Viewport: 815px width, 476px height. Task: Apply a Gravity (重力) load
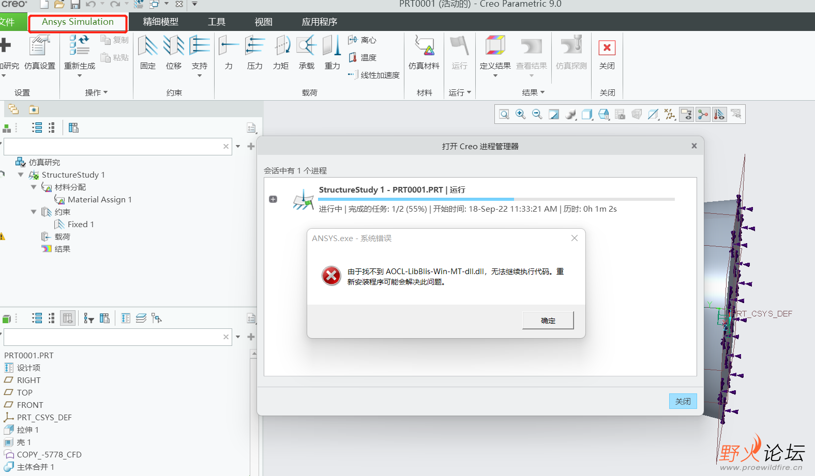point(332,52)
